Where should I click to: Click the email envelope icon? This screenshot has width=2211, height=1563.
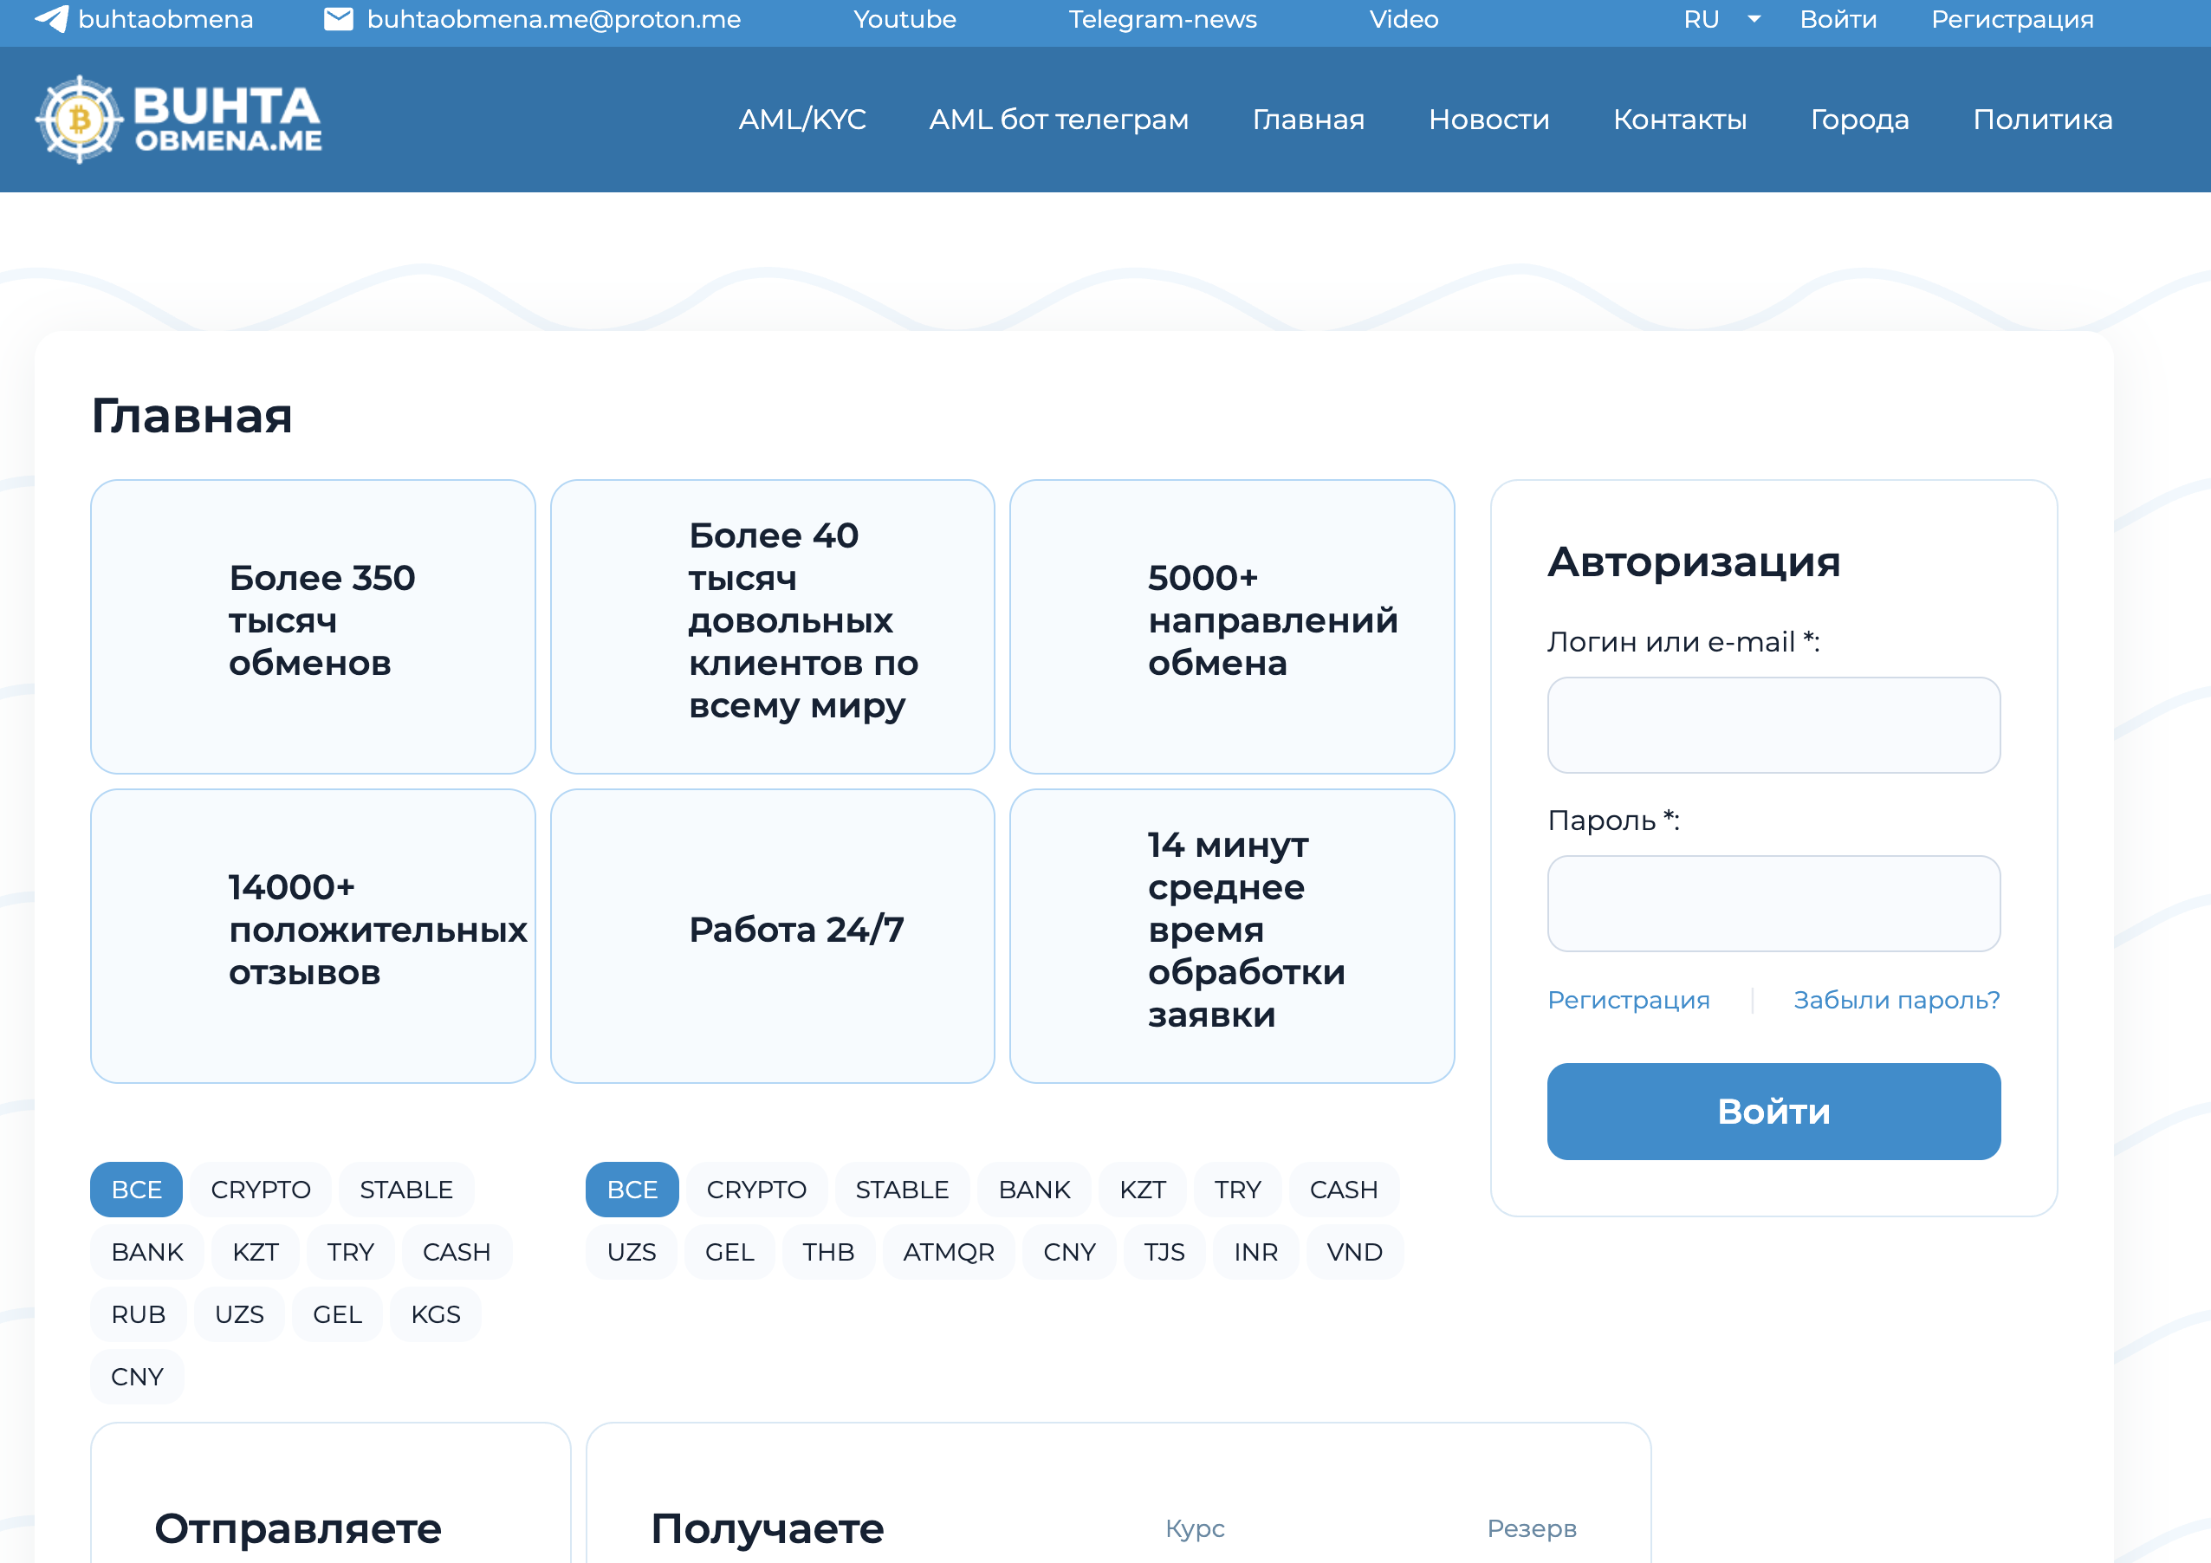tap(338, 19)
